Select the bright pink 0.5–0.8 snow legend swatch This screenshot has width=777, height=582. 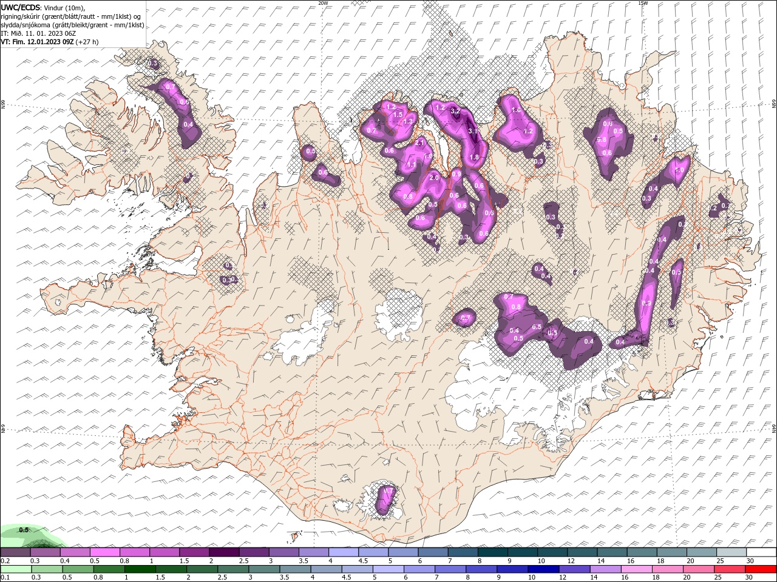tap(105, 552)
